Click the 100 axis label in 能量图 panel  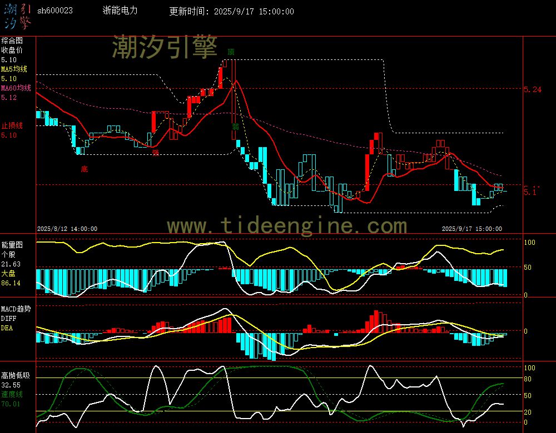pos(529,243)
